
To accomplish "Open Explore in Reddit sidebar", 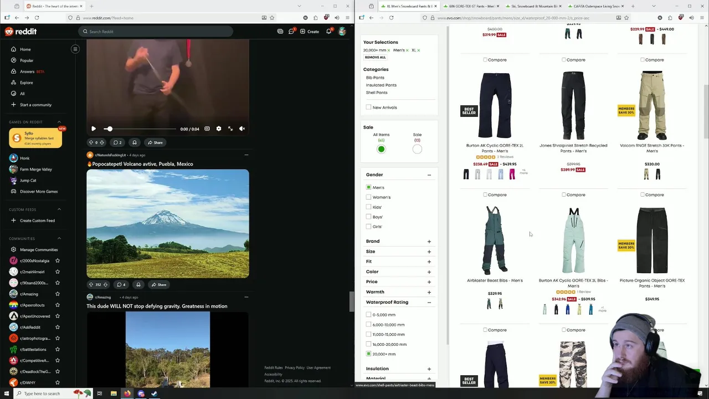I will pos(26,83).
